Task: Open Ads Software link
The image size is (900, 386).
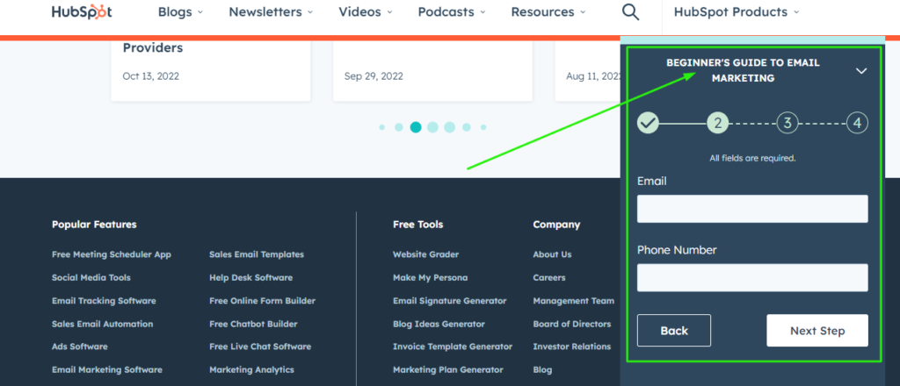Action: point(80,347)
